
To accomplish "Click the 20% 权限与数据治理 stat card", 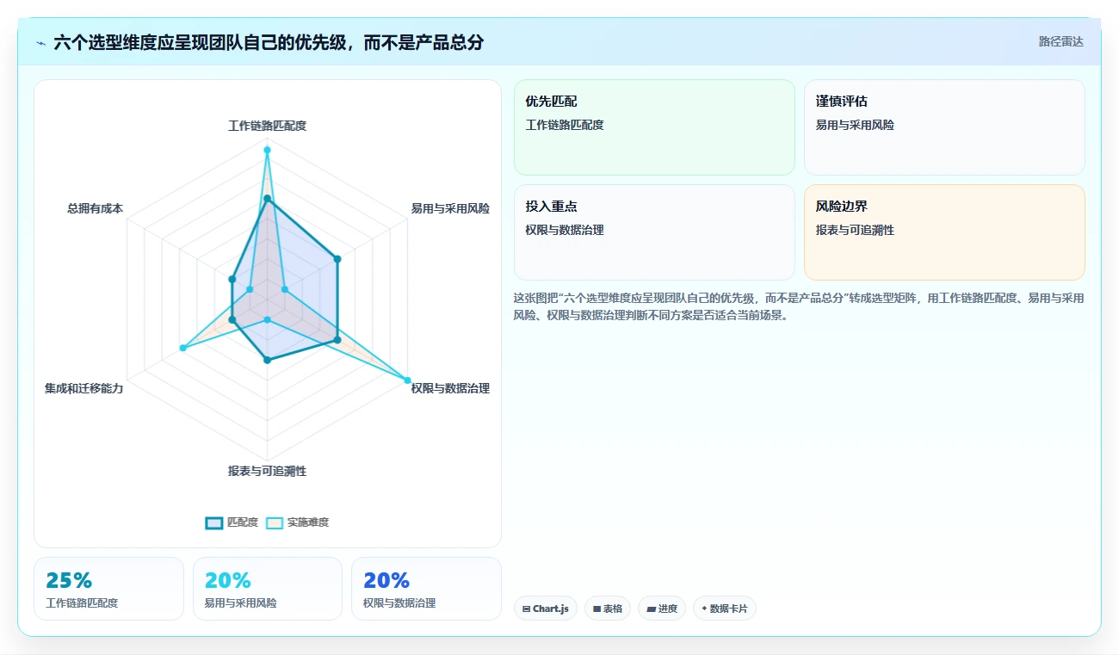I will (x=426, y=589).
